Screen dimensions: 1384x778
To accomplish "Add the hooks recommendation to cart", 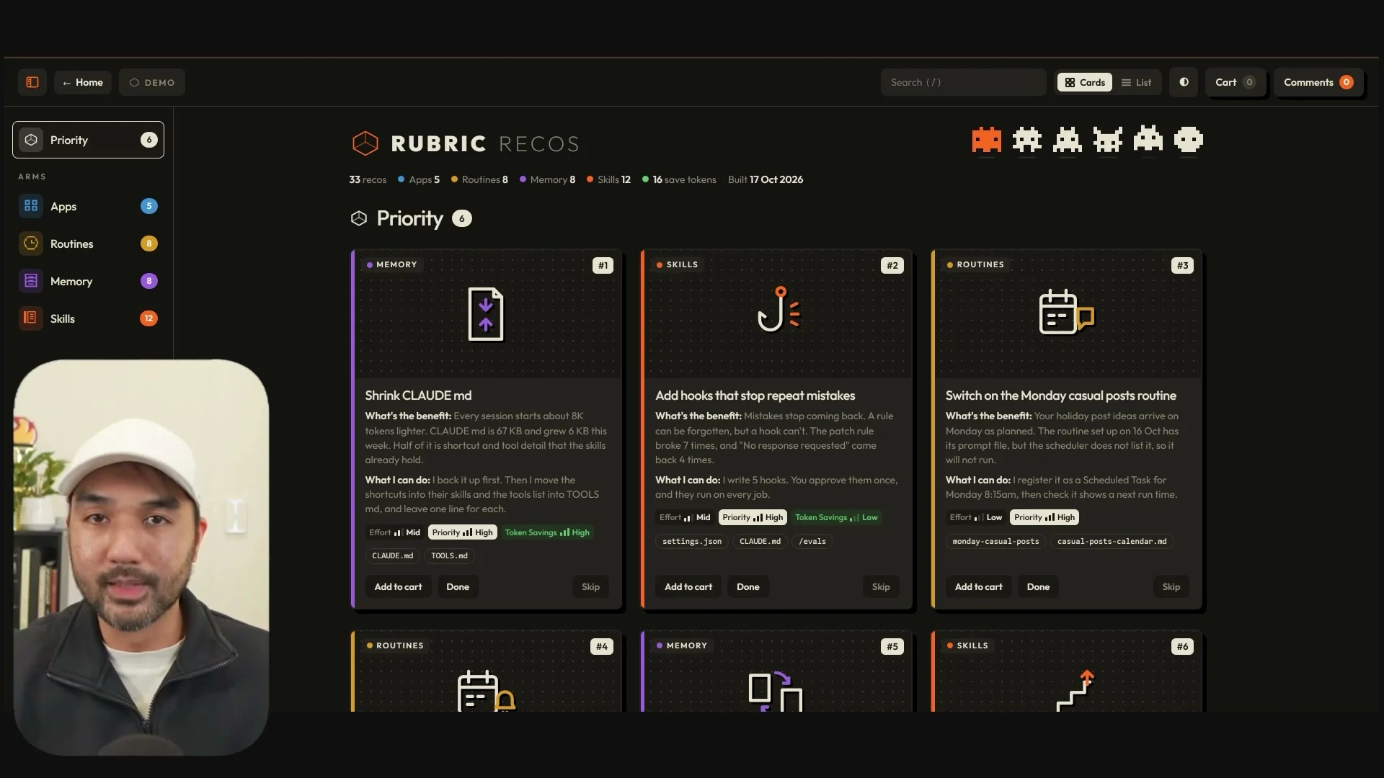I will [688, 586].
